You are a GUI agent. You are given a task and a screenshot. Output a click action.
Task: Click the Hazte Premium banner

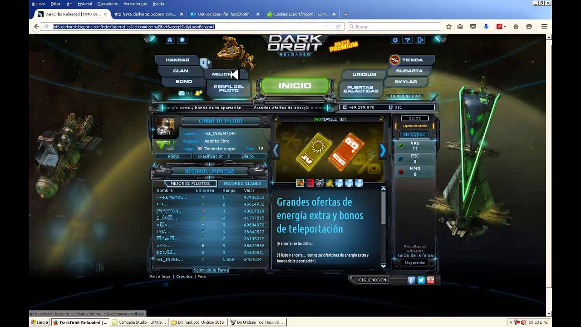(344, 46)
